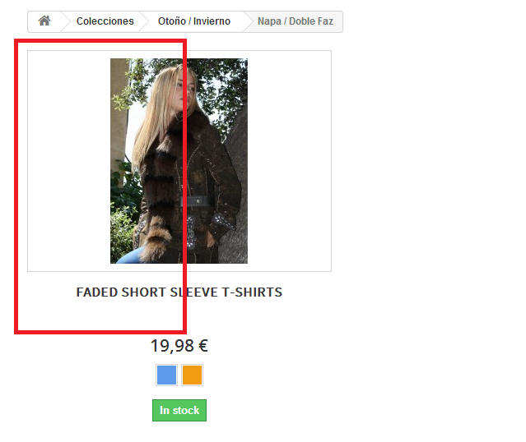Choose the blue color swatch
The width and height of the screenshot is (526, 442).
(166, 375)
